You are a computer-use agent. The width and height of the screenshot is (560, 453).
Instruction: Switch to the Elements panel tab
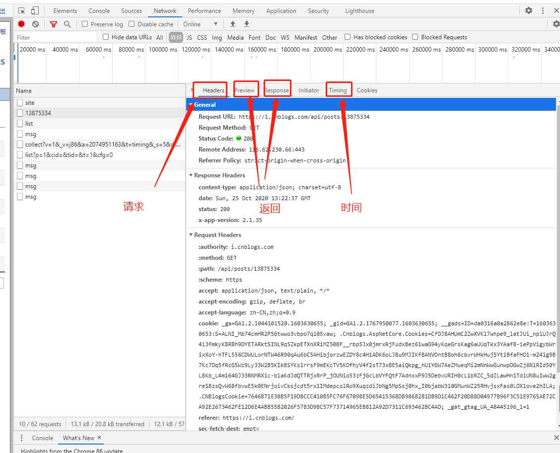(x=65, y=11)
